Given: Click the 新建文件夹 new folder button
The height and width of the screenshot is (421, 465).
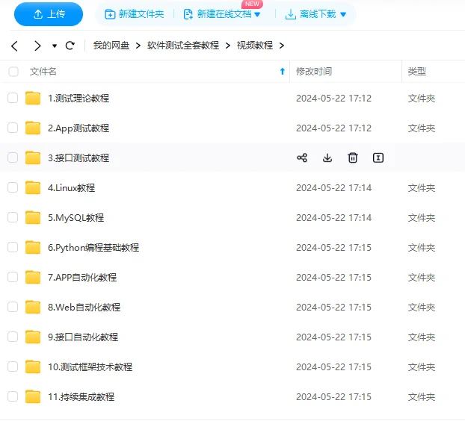Looking at the screenshot, I should tap(135, 14).
